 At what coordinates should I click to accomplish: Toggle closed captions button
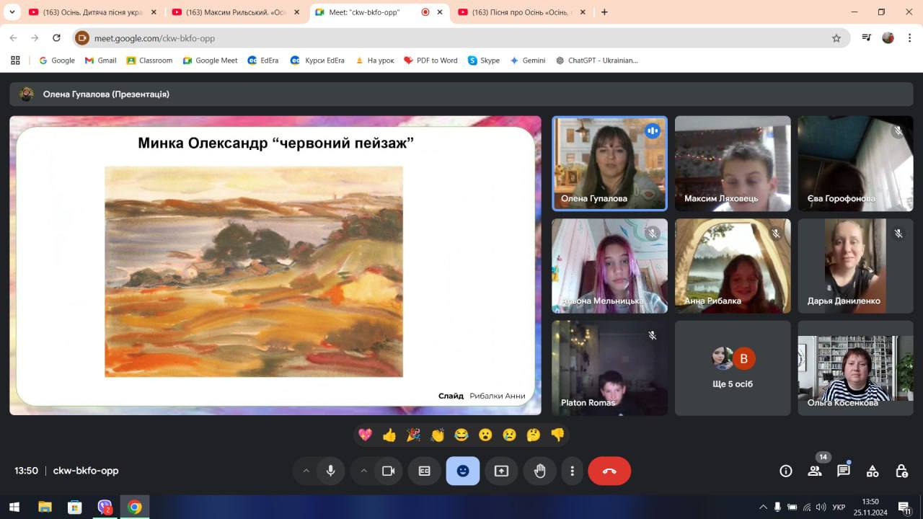coord(425,471)
